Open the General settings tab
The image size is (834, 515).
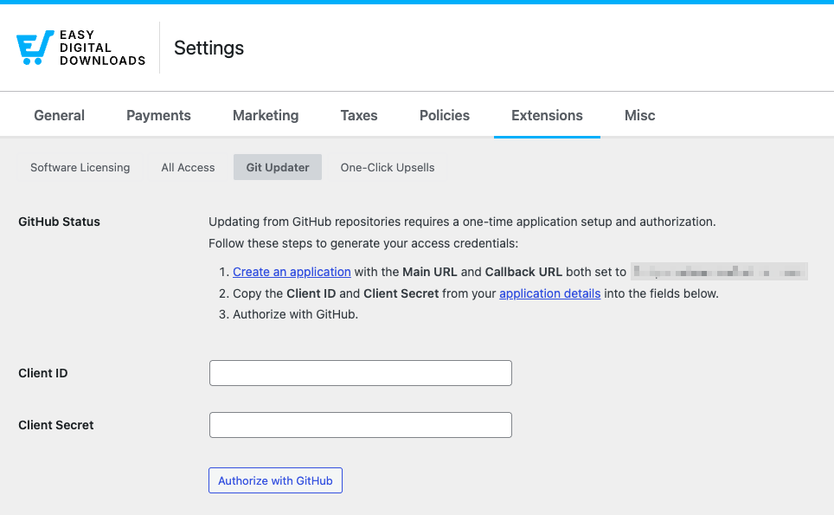point(59,115)
